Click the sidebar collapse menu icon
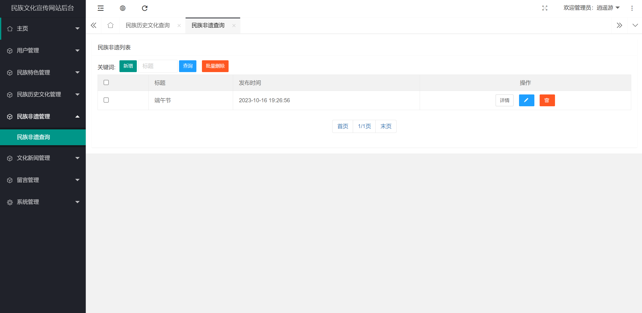The width and height of the screenshot is (642, 313). tap(101, 8)
